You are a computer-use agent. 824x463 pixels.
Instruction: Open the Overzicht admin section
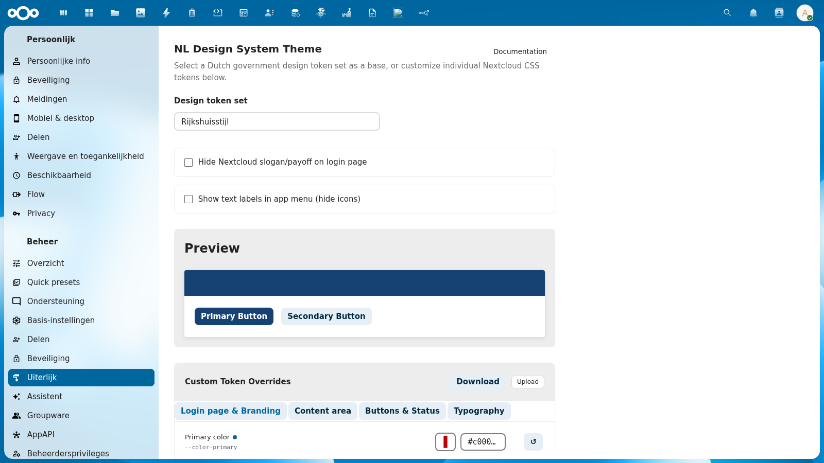click(x=81, y=263)
